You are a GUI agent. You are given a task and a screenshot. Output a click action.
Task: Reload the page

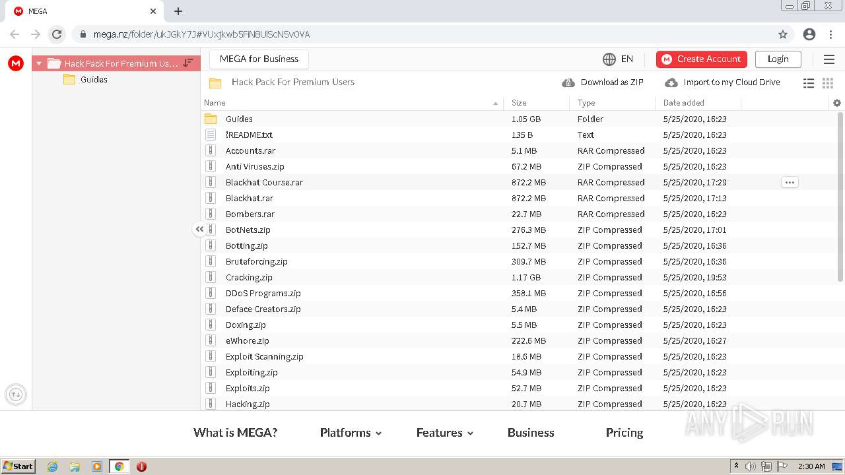(57, 34)
